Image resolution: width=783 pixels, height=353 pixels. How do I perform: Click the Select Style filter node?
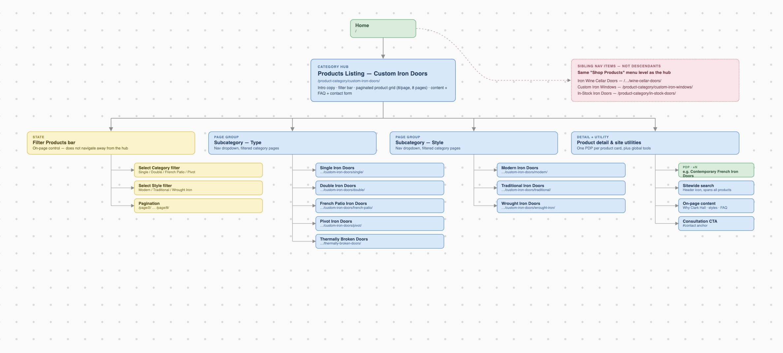point(198,188)
